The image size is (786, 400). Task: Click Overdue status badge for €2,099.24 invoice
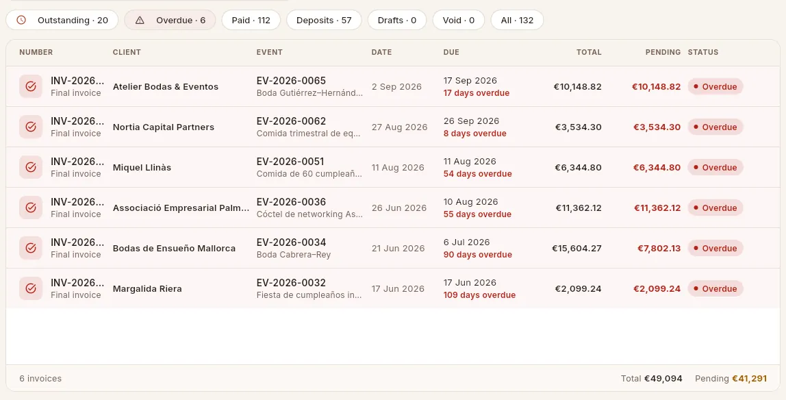[x=715, y=289]
